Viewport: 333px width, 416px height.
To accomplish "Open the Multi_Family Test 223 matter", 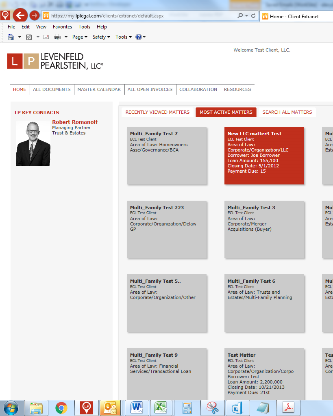I will click(x=167, y=230).
